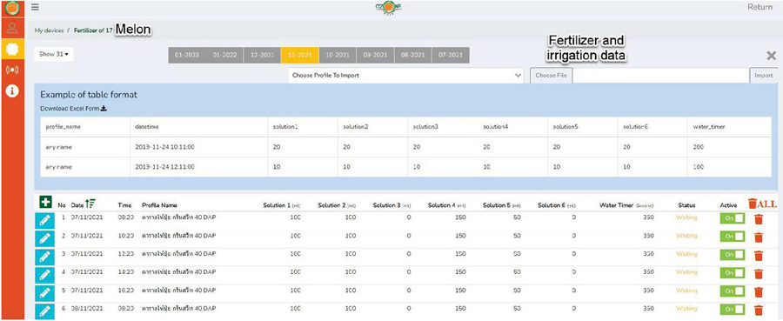Viewport: 783px width, 321px height.
Task: Open the hamburger menu at top
Action: pyautogui.click(x=35, y=7)
